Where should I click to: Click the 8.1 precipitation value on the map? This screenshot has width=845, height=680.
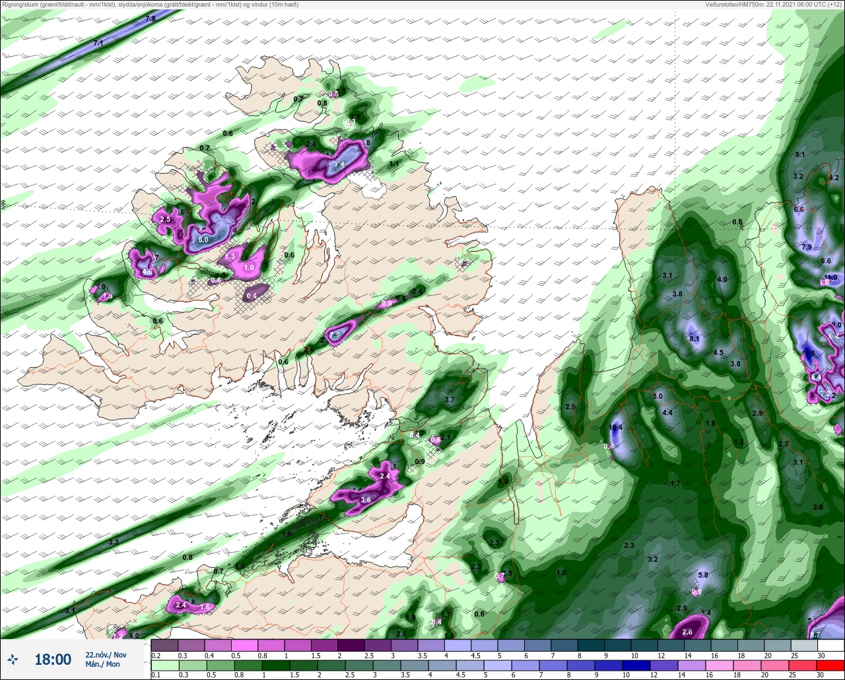pos(694,339)
